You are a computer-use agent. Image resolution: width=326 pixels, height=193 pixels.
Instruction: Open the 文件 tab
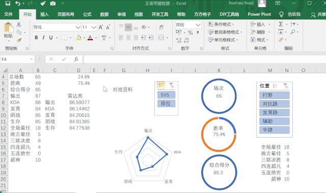pos(9,14)
